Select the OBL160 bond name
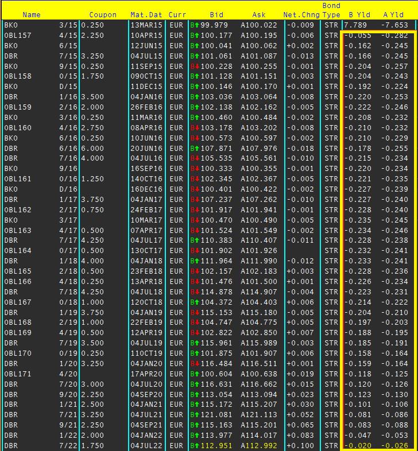 [18, 128]
